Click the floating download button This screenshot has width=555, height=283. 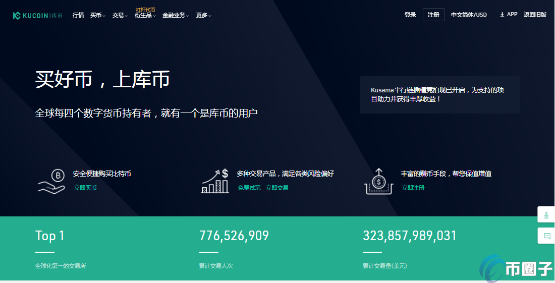click(546, 215)
